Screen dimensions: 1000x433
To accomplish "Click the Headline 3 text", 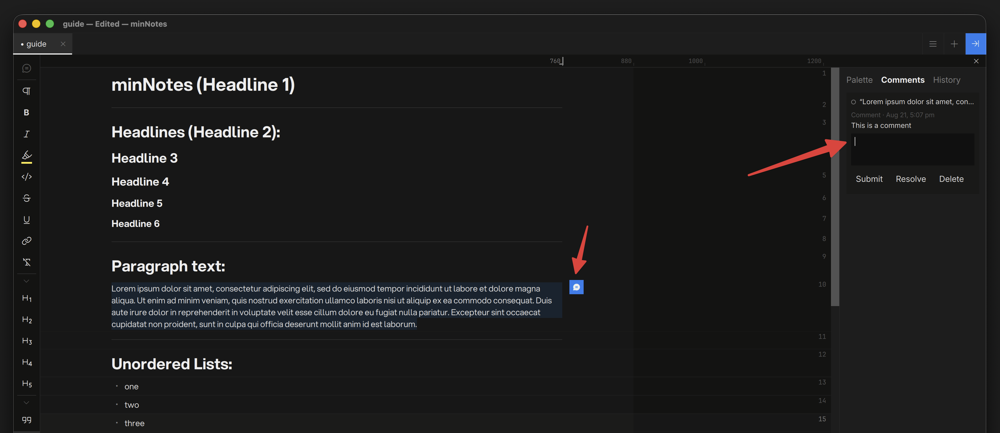I will point(144,158).
